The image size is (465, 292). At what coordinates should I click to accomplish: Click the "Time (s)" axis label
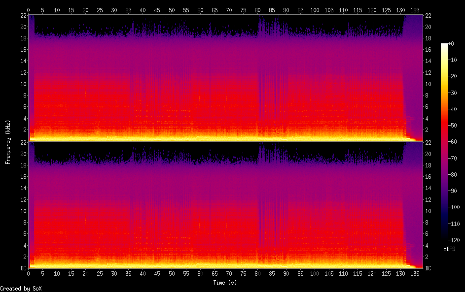click(x=225, y=283)
